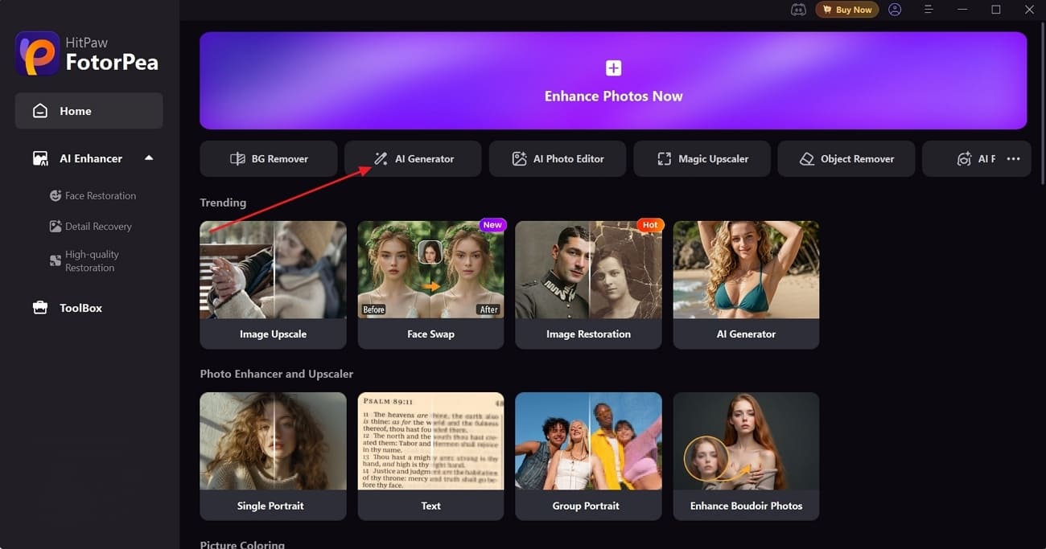Open the Object Remover tool
The image size is (1046, 549).
(846, 159)
